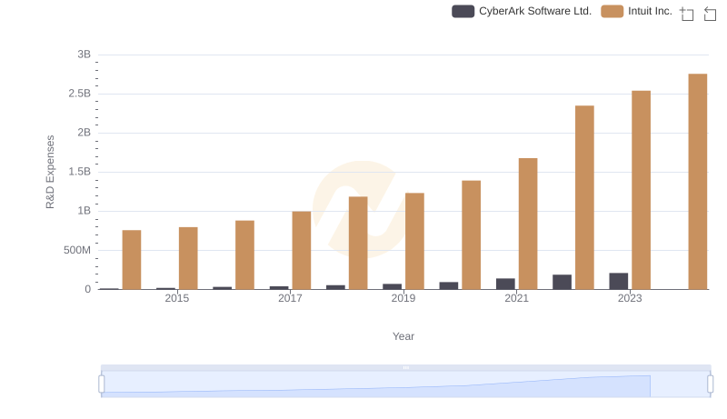Image resolution: width=727 pixels, height=419 pixels.
Task: Click the Year axis title
Action: tap(403, 336)
